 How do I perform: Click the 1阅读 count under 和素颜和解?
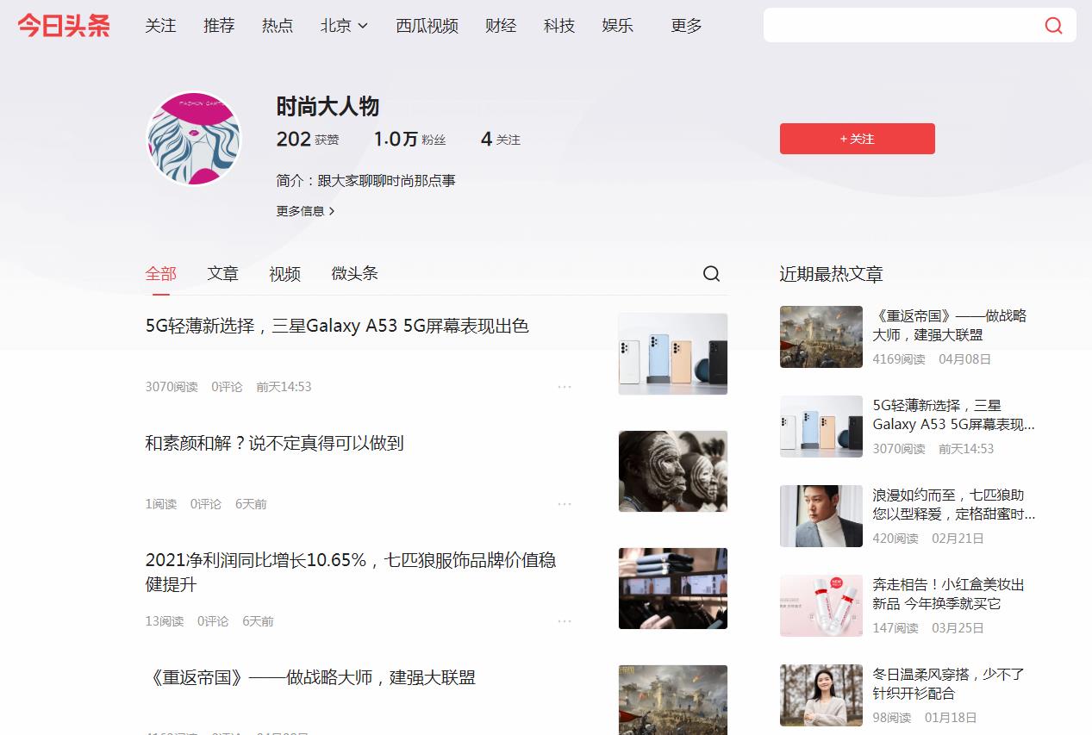(x=160, y=504)
